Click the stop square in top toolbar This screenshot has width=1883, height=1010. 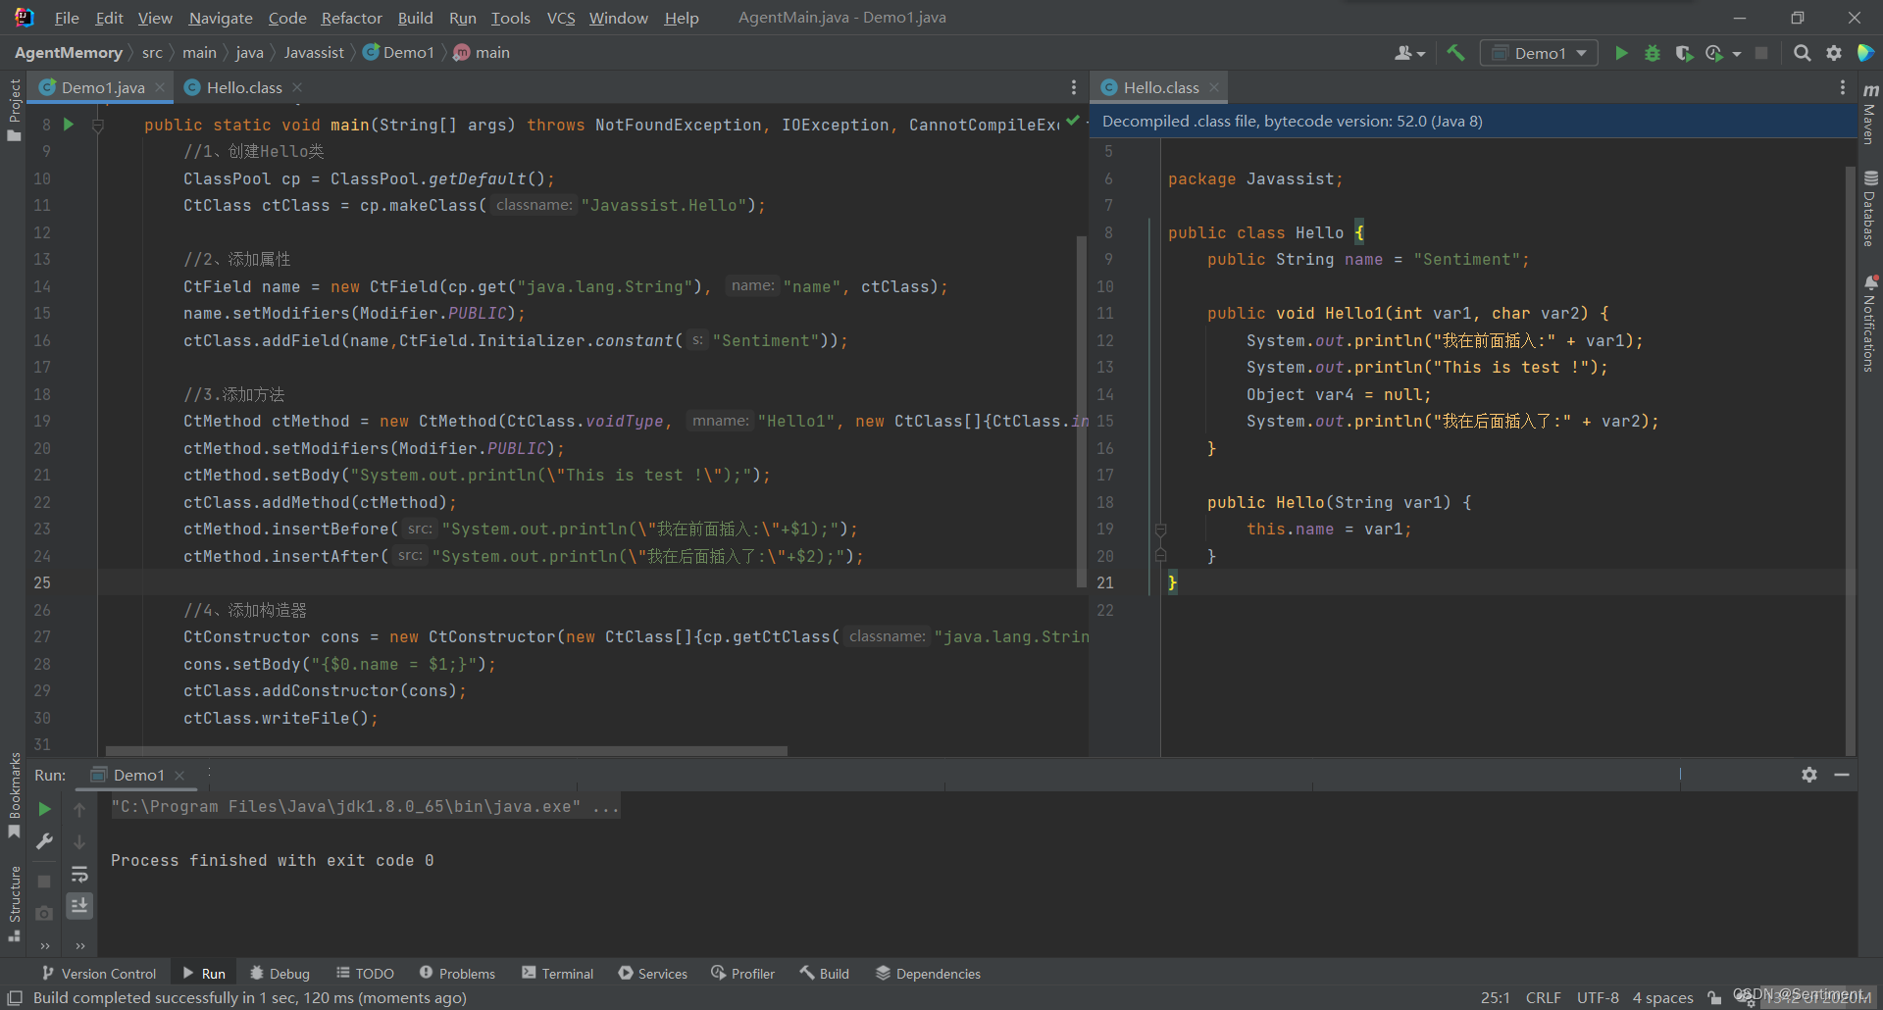[1761, 53]
